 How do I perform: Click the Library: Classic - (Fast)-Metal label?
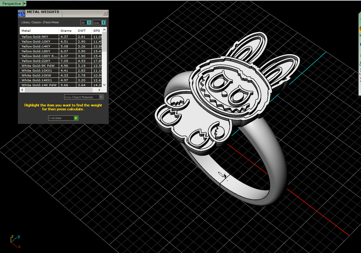(x=40, y=22)
